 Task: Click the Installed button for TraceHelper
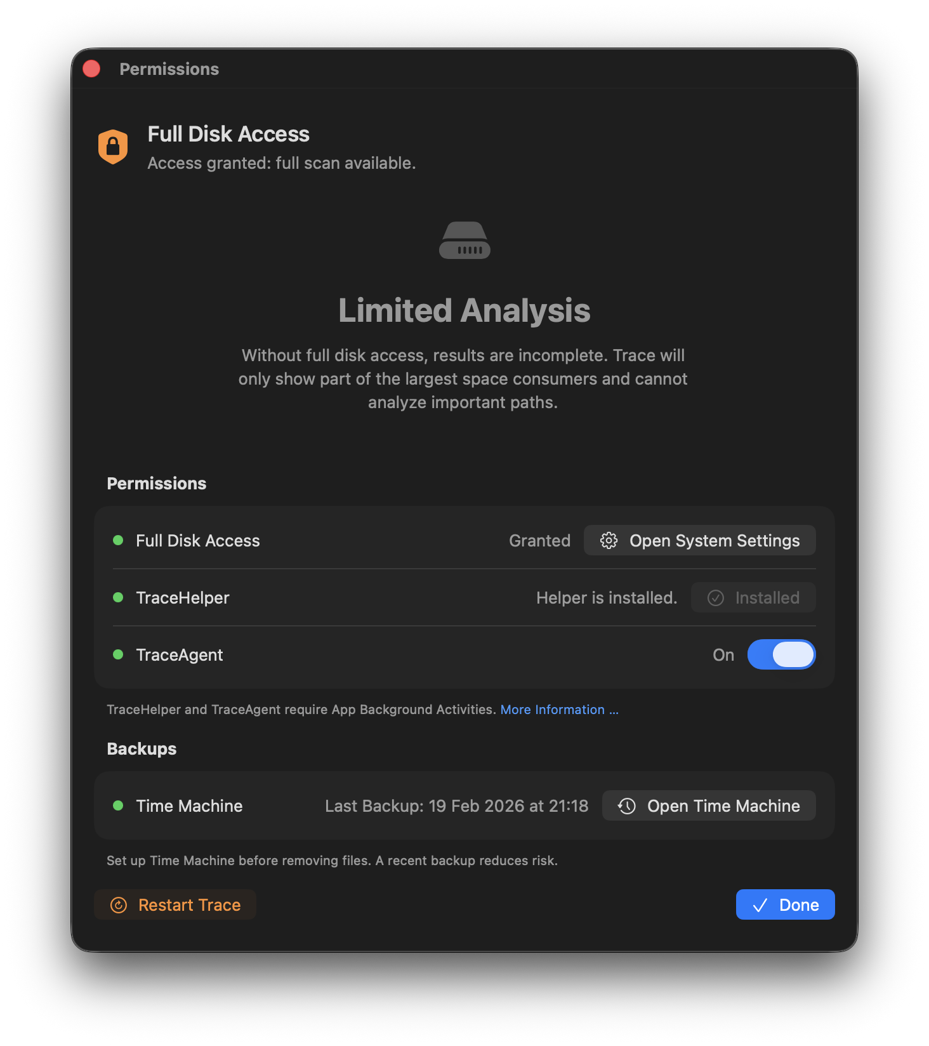(x=753, y=598)
